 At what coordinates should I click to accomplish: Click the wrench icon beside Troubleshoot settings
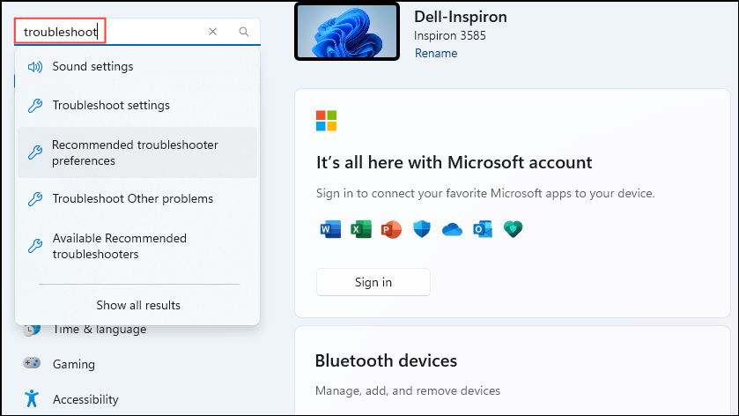click(x=35, y=106)
